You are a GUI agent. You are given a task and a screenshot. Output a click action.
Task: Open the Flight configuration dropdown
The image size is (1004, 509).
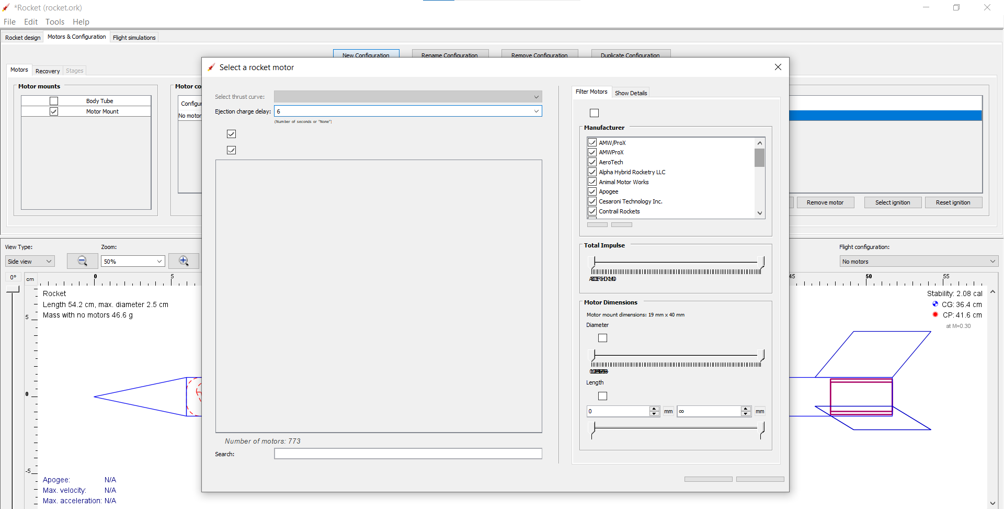point(918,261)
